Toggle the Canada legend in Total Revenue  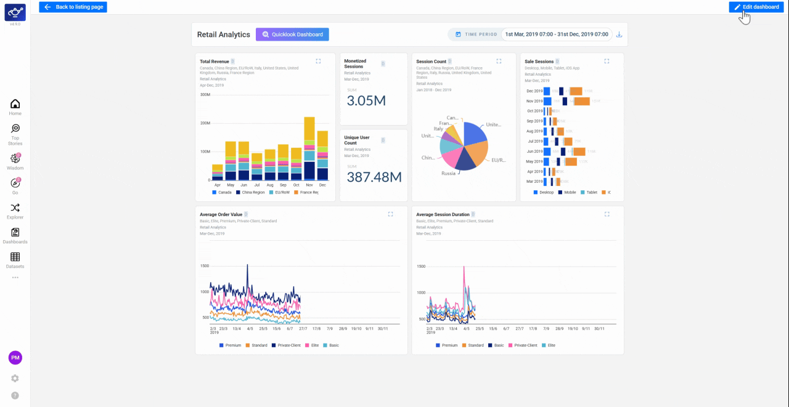click(x=221, y=192)
